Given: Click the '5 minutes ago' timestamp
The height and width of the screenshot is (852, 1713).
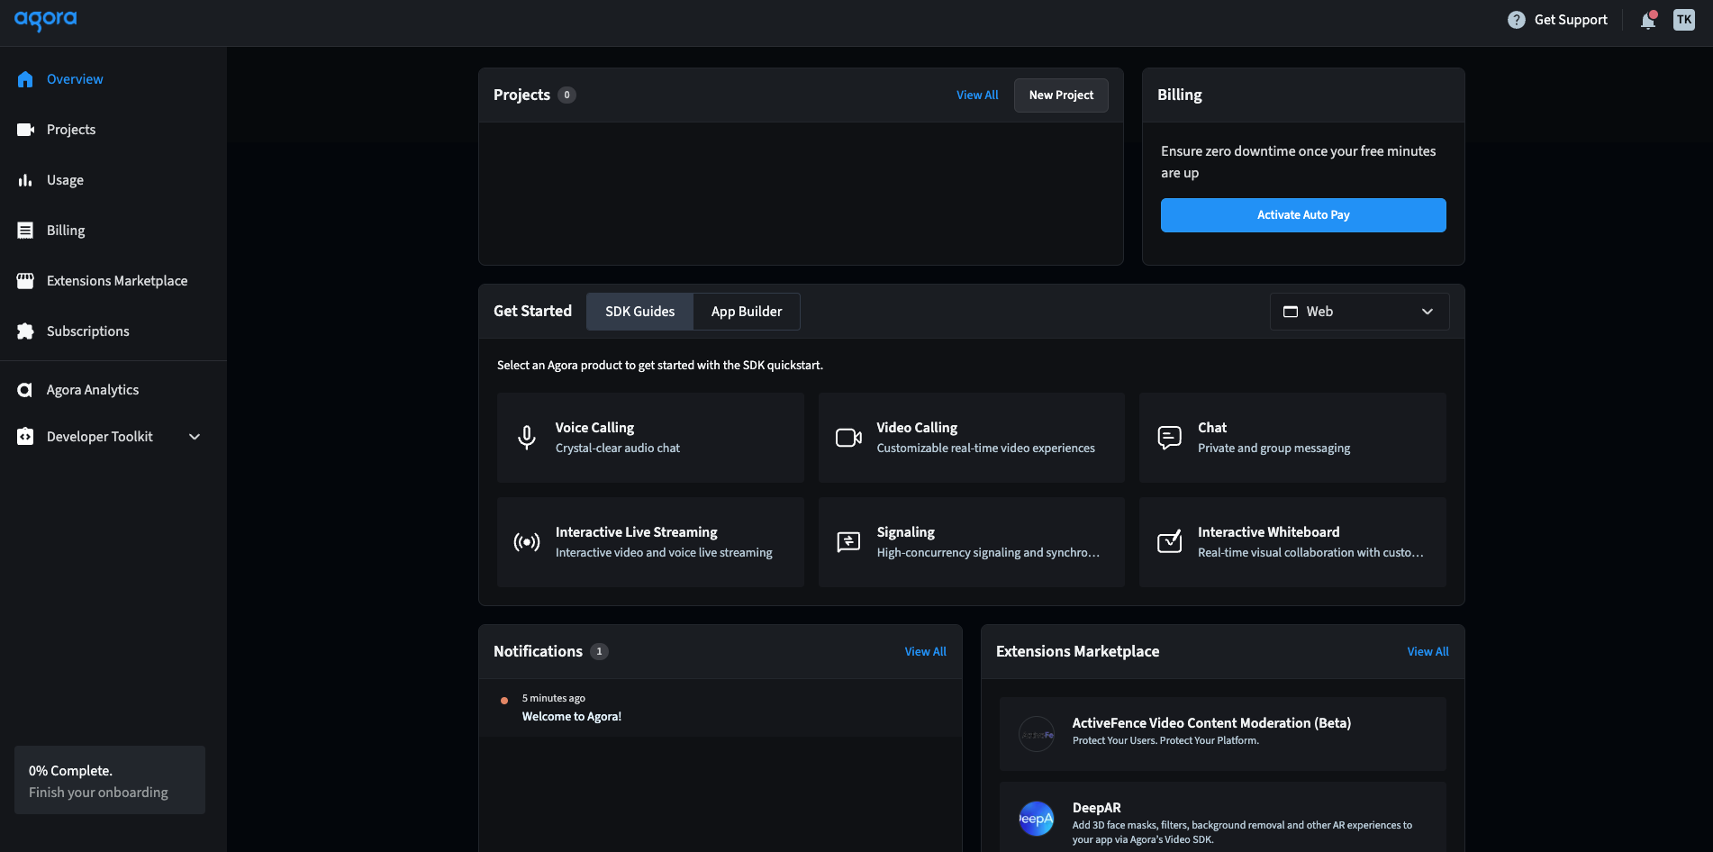Looking at the screenshot, I should coord(554,699).
